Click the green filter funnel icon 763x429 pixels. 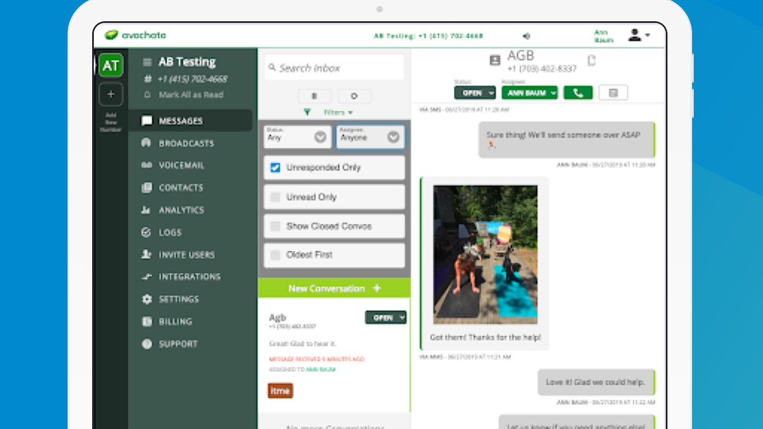[307, 112]
